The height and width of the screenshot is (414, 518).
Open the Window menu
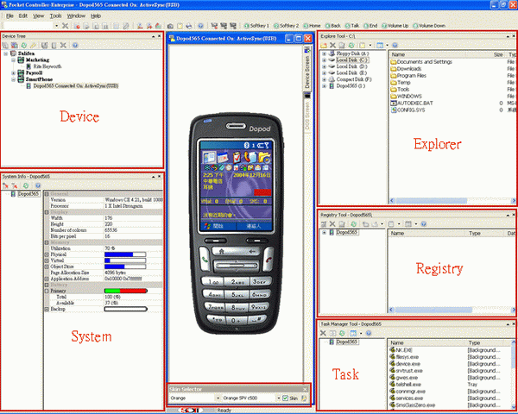76,16
